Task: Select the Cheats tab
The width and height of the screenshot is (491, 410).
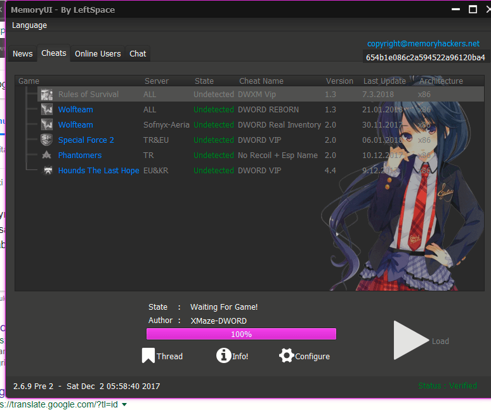Action: click(x=54, y=53)
